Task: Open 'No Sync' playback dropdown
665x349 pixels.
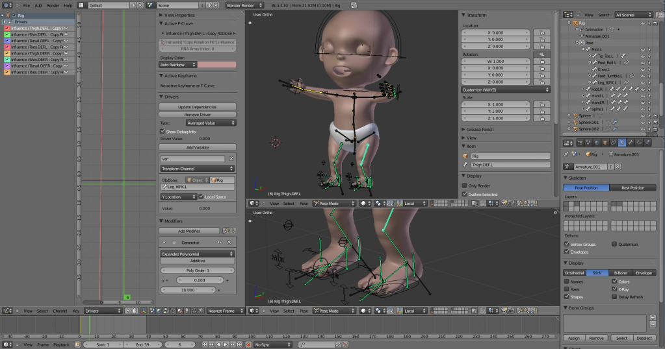Action: 273,344
